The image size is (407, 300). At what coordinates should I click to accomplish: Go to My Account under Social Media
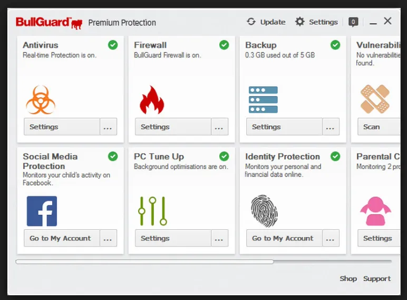(x=62, y=238)
